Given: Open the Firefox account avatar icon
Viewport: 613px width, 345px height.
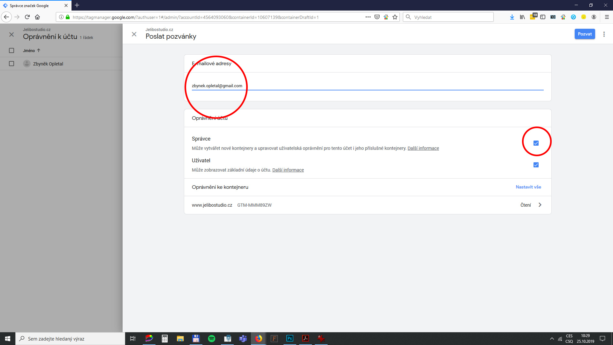Looking at the screenshot, I should point(594,17).
